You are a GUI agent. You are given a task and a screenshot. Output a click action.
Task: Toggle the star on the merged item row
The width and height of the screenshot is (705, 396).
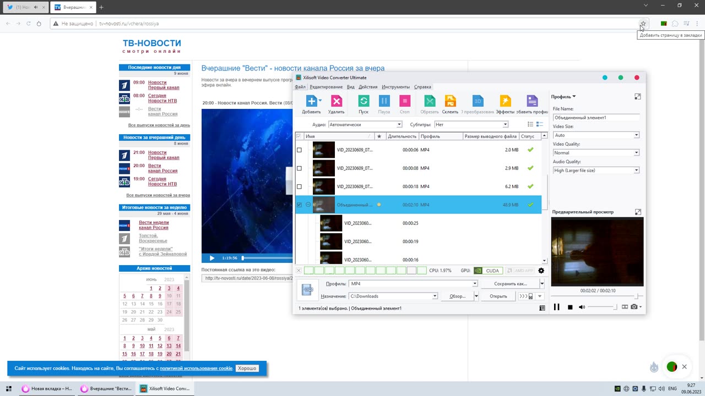click(x=379, y=205)
